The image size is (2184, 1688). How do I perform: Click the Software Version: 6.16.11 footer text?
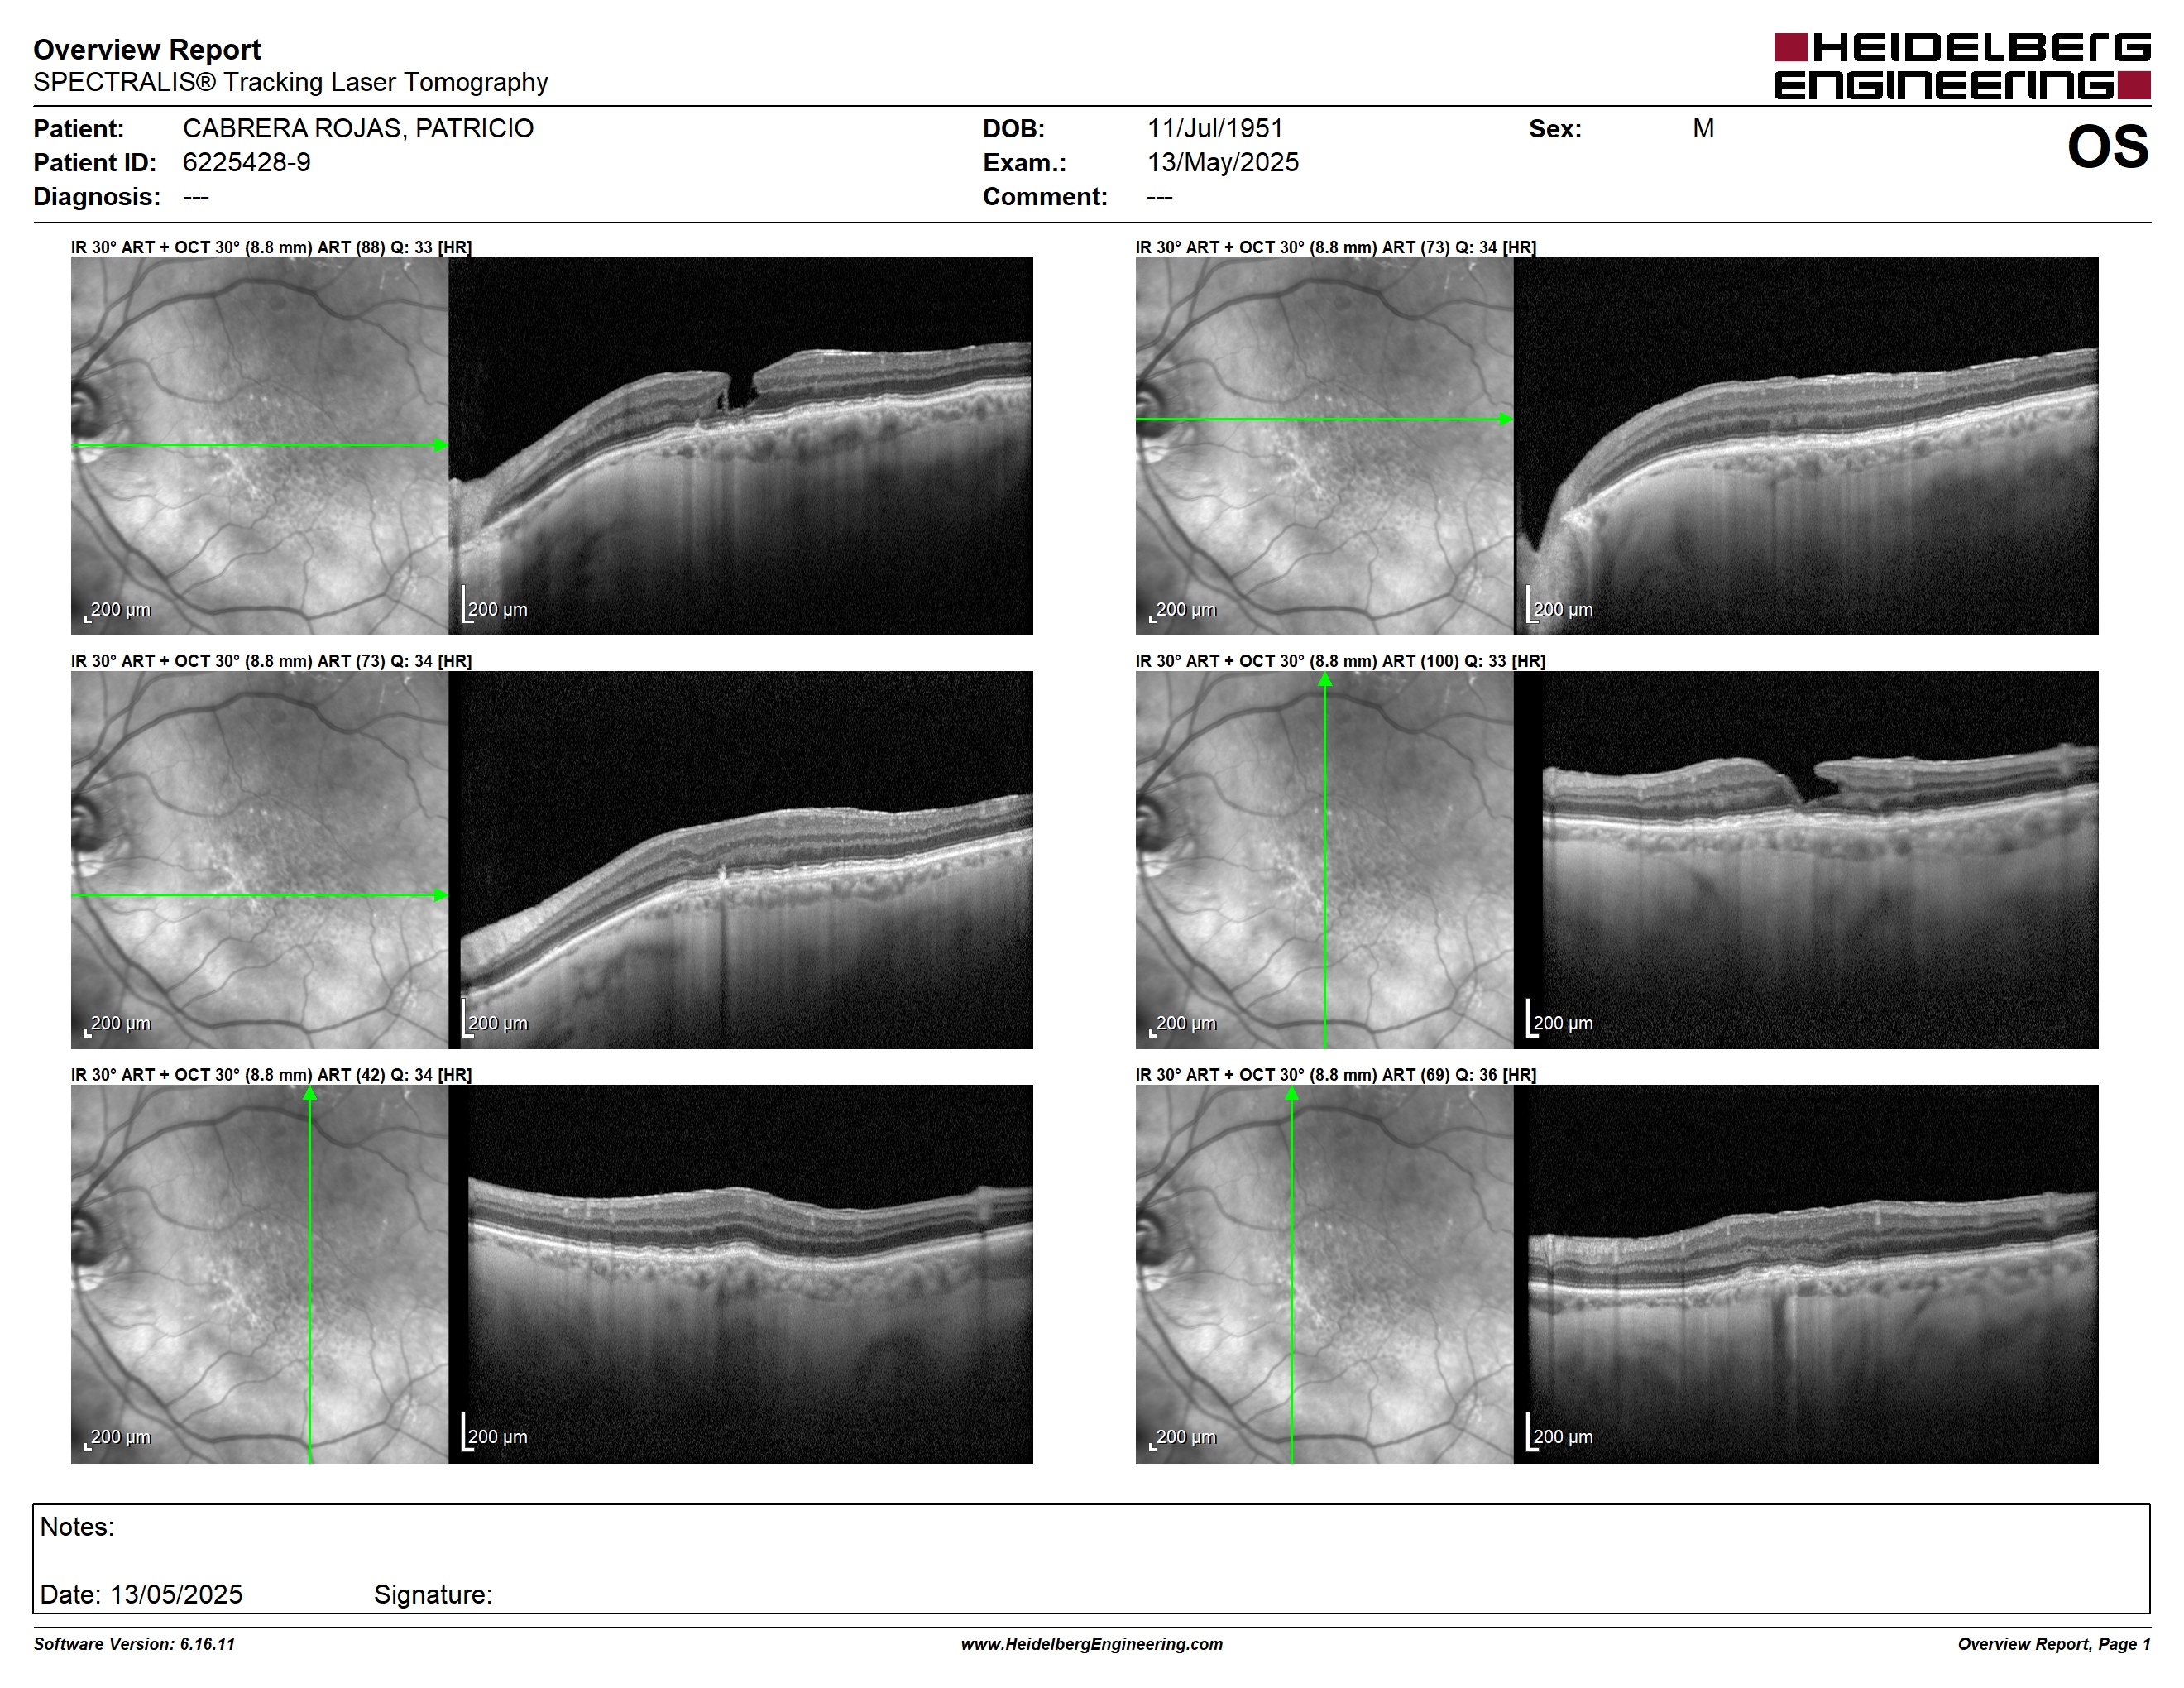134,1644
